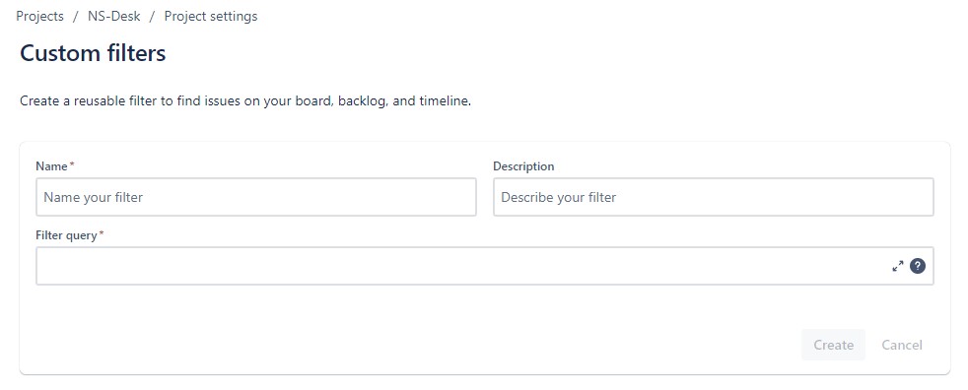
Task: Expand the filter query editor with arrows icon
Action: click(x=898, y=266)
